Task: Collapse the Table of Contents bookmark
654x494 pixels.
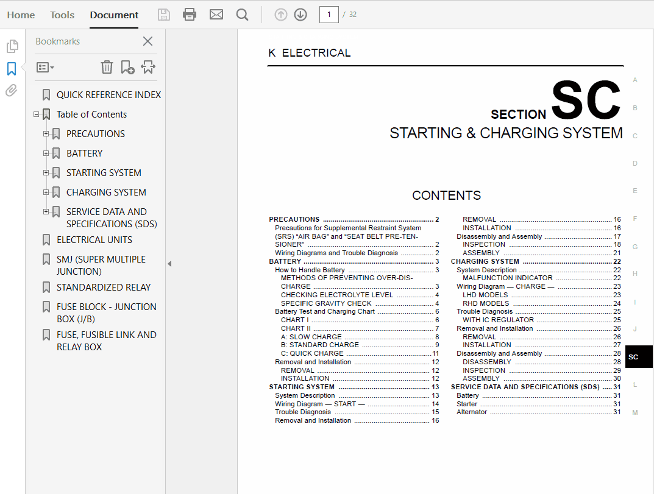Action: click(36, 114)
